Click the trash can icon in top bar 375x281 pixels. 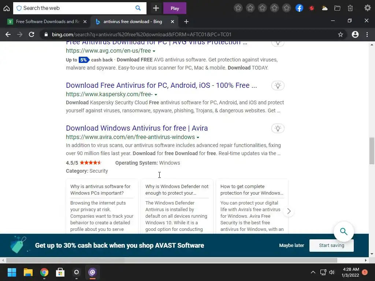click(350, 8)
